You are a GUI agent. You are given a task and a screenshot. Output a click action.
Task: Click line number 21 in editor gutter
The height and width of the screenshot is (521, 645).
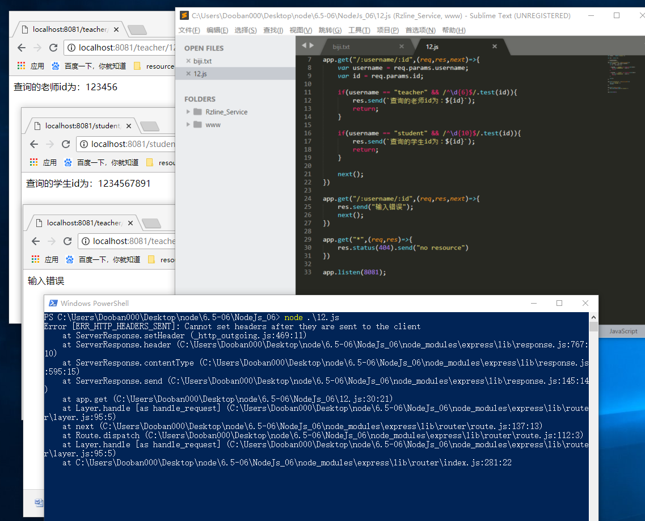[x=307, y=174]
